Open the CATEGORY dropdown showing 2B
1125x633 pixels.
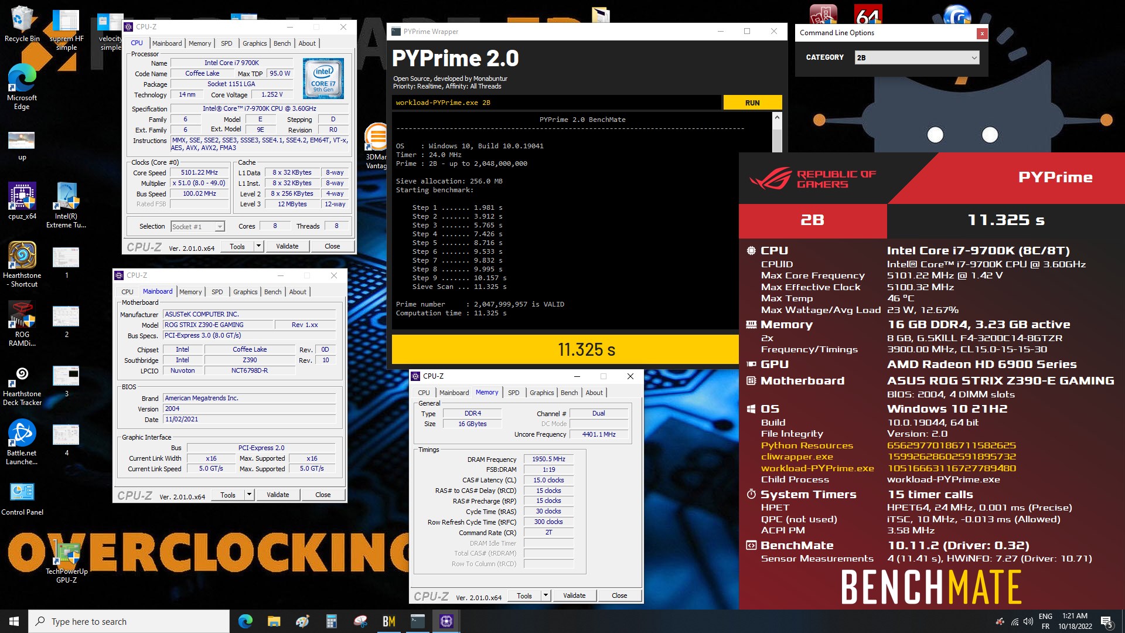tap(916, 57)
